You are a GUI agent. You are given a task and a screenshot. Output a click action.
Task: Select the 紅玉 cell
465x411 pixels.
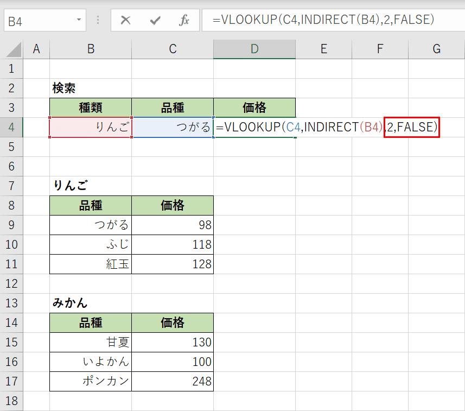point(91,264)
